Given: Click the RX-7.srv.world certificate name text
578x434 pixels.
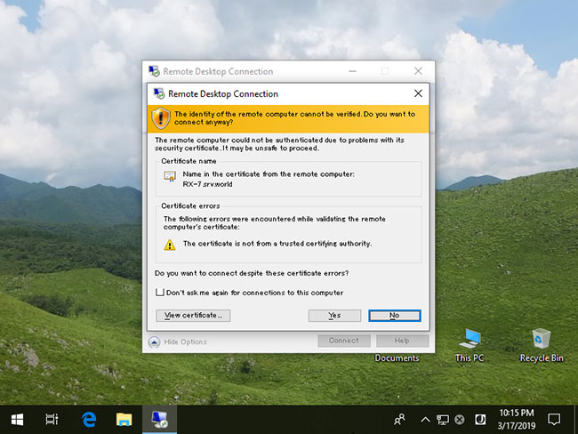Looking at the screenshot, I should (207, 184).
